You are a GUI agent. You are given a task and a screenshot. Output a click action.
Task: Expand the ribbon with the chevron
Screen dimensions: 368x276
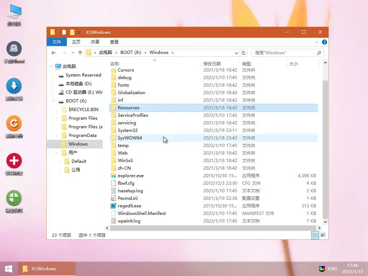point(316,42)
